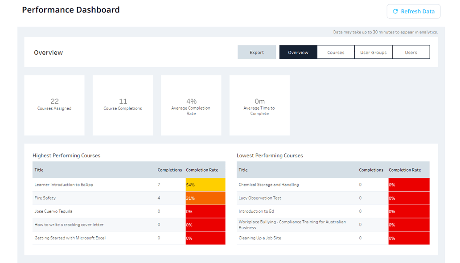Click the Lucy Observation Test entry
The height and width of the screenshot is (263, 460).
coord(261,198)
